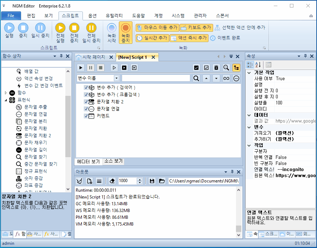Click the editor toolbar pause button
Screen dimensions: 317x248
91,68
